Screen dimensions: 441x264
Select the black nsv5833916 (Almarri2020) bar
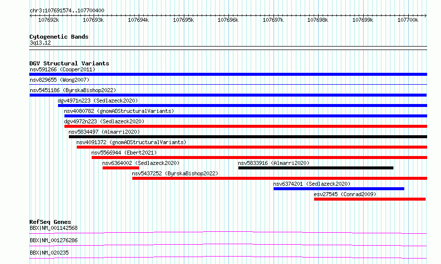point(316,168)
